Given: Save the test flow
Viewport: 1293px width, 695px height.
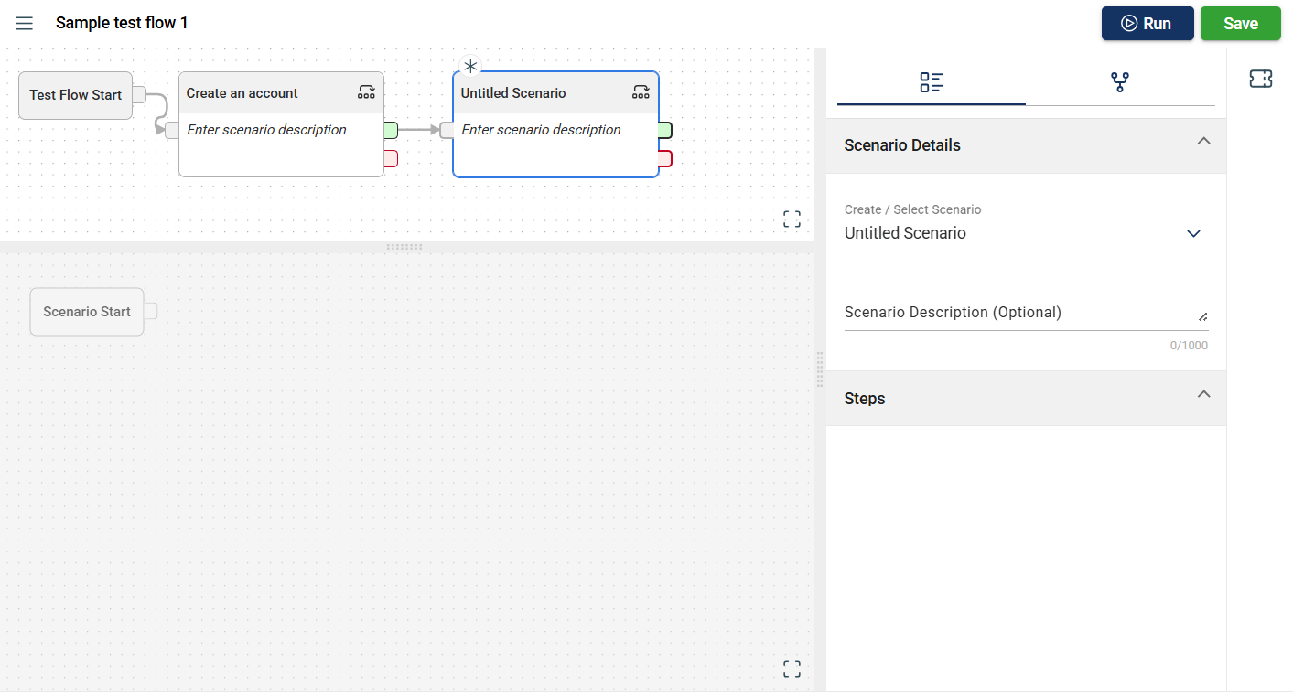Looking at the screenshot, I should tap(1240, 24).
